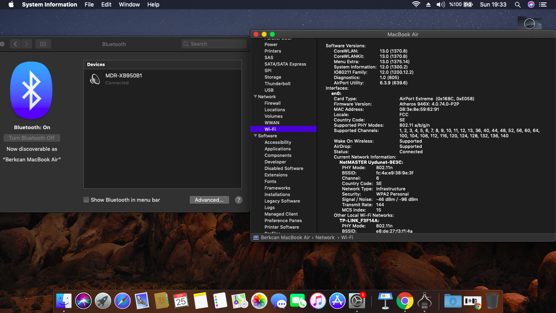556x313 pixels.
Task: Open Google Chrome in the dock
Action: click(x=405, y=301)
